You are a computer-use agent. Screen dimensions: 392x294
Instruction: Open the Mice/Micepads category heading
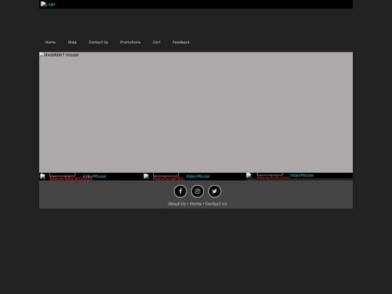(x=71, y=179)
